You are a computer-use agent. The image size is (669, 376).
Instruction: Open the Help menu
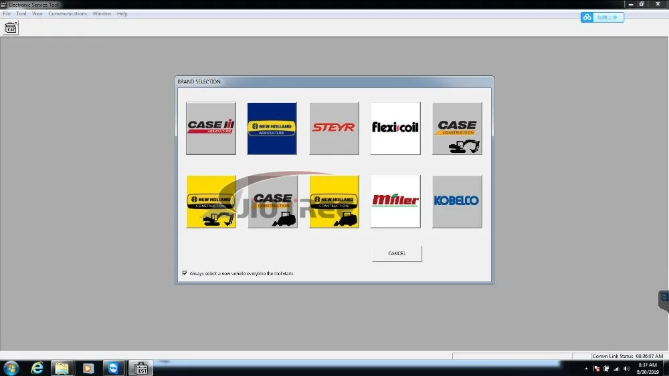122,13
